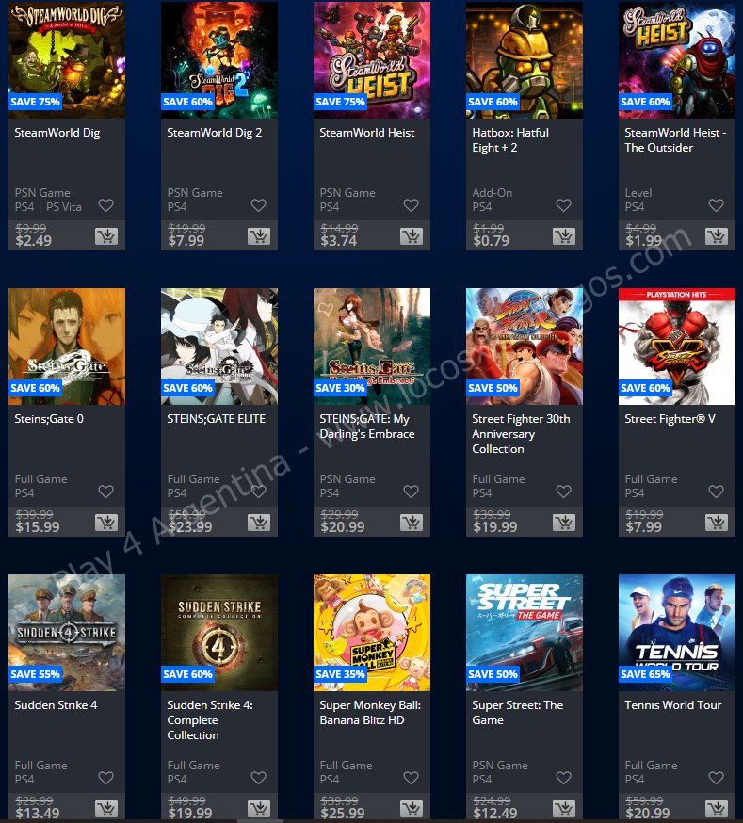Add SteamWorld Dig 2 to cart
The image size is (743, 823).
pos(259,236)
